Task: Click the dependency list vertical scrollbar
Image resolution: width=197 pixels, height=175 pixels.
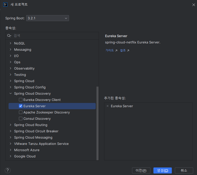Action: (x=97, y=123)
